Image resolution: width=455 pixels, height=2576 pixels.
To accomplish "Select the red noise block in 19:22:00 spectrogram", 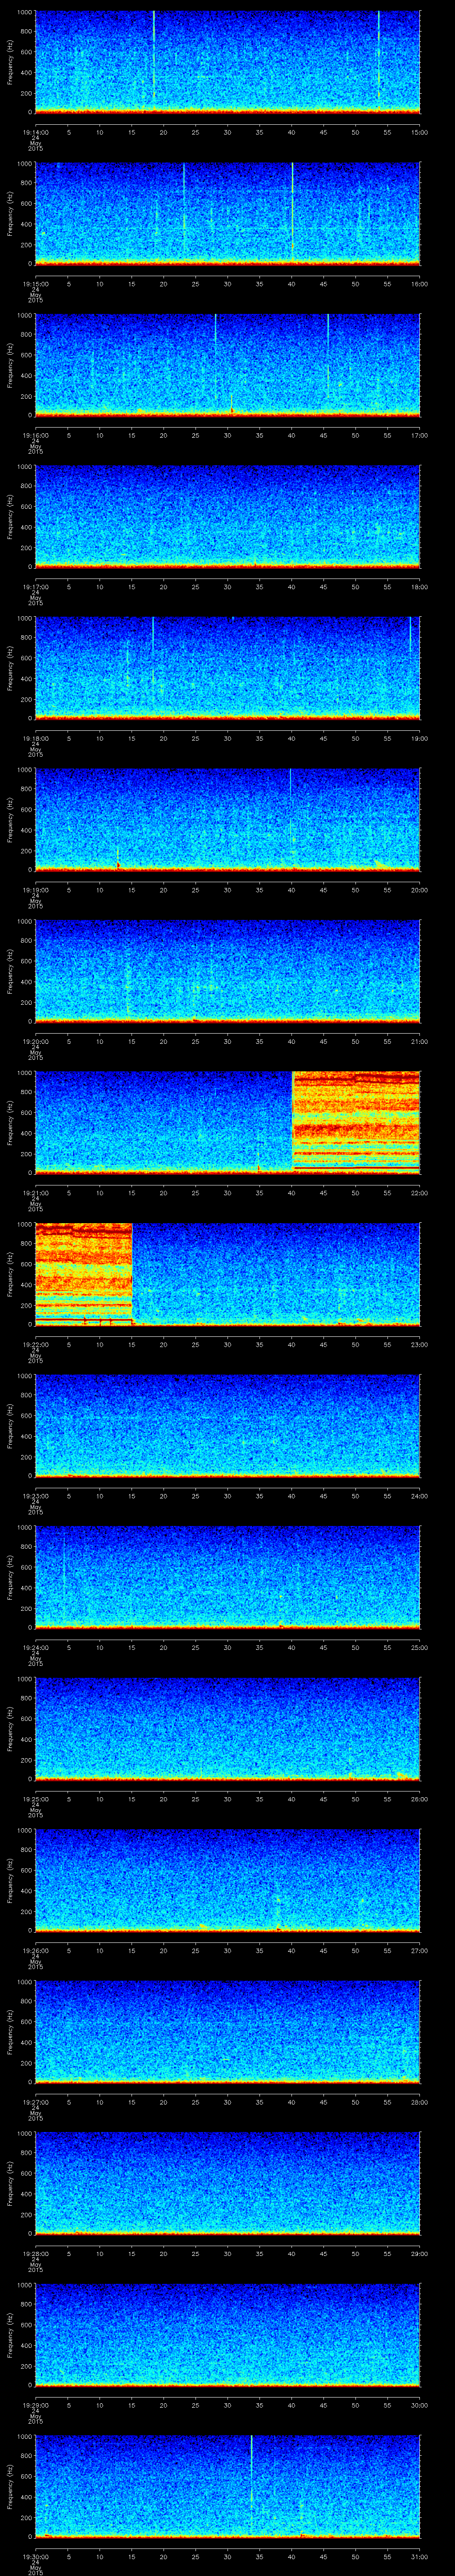I will (83, 1273).
